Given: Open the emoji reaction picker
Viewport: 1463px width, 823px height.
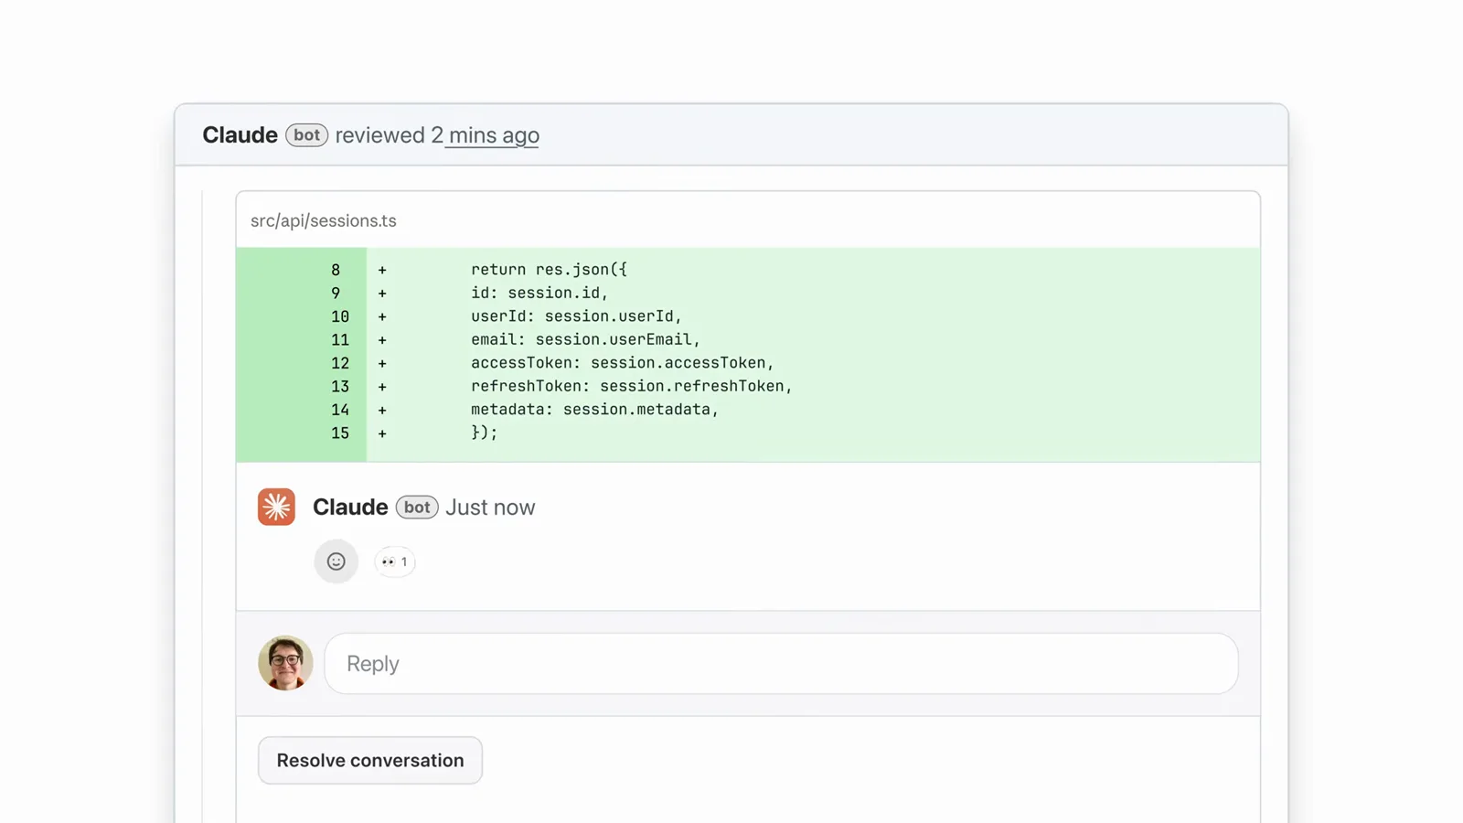Looking at the screenshot, I should (x=336, y=561).
